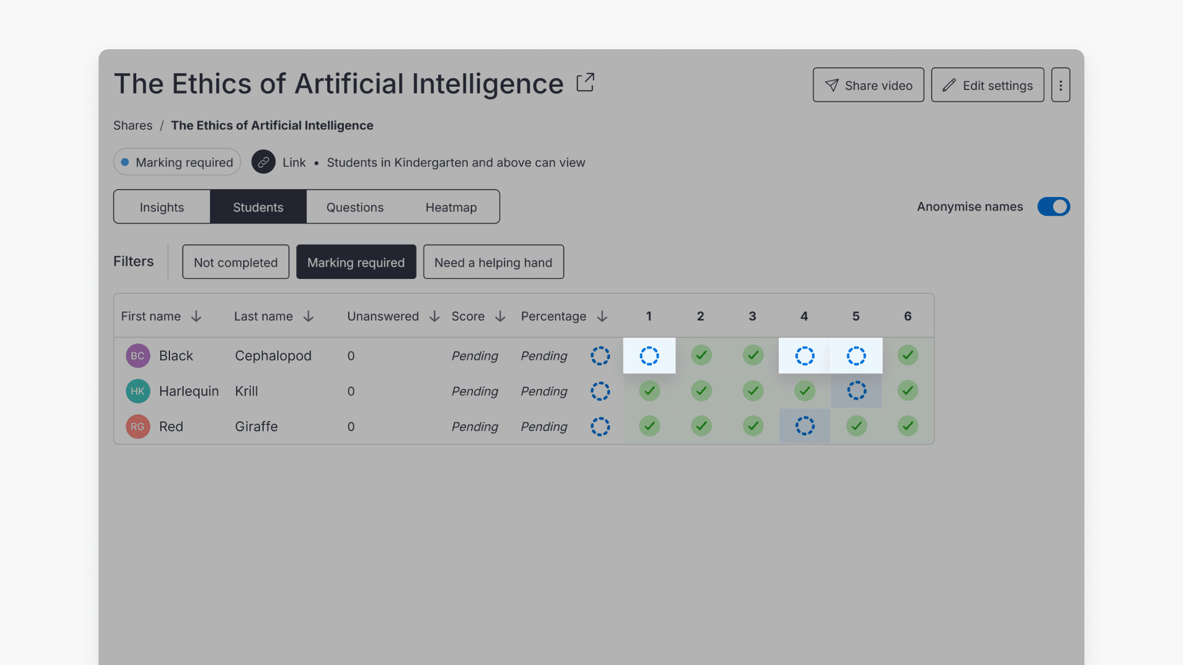Open the three-dot overflow menu
Screen dimensions: 1183x665
(1060, 84)
